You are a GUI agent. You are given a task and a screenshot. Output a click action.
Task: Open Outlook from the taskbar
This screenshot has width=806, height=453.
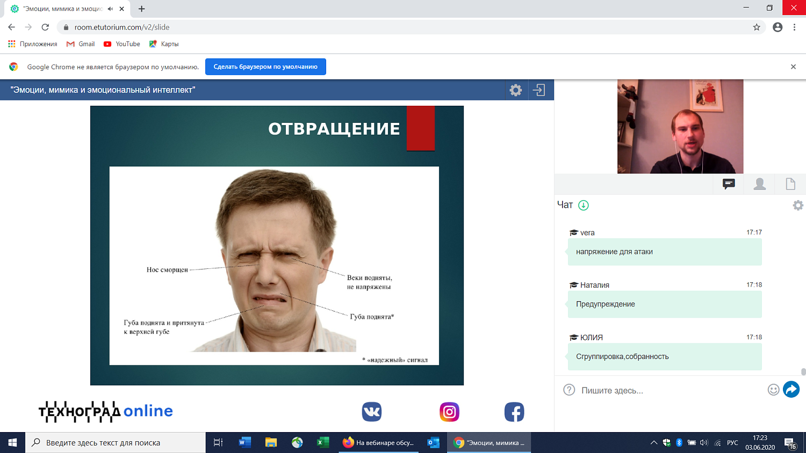point(433,443)
